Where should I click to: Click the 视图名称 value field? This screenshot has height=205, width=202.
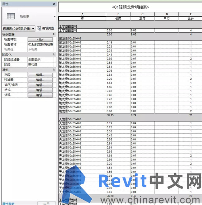40,45
